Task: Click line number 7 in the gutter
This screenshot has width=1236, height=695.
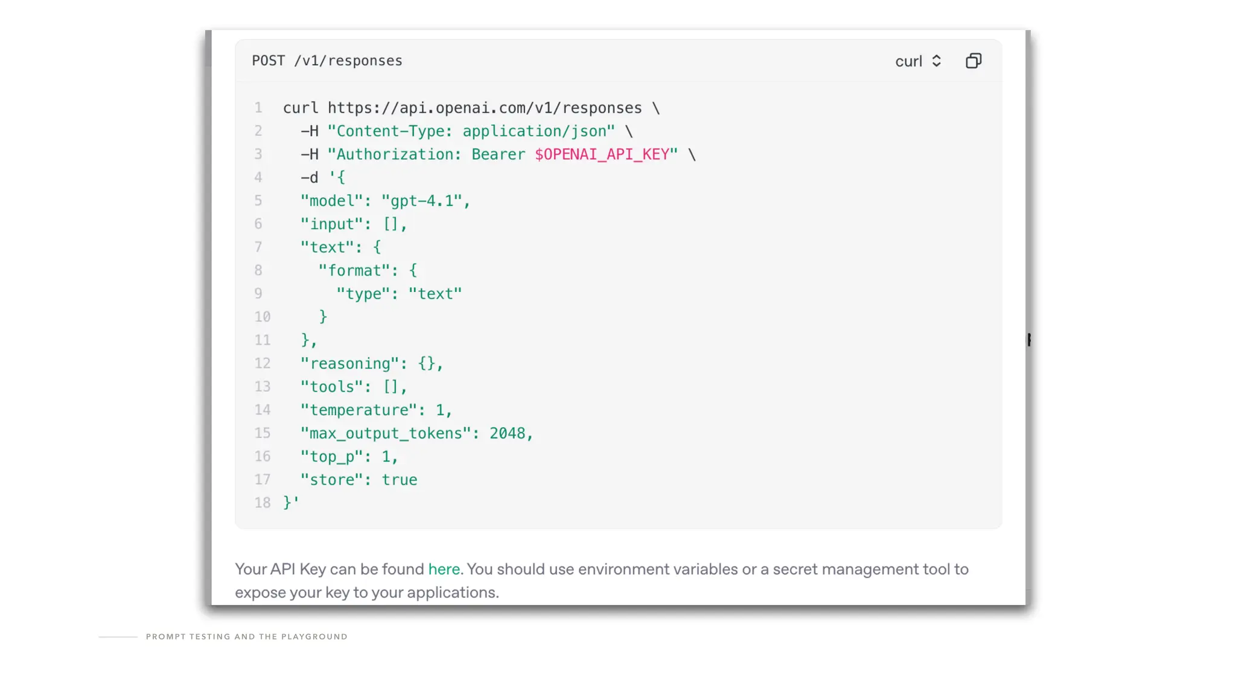Action: coord(258,247)
